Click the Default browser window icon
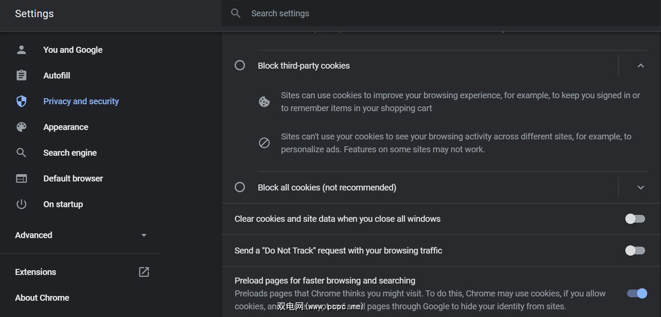661x317 pixels. click(21, 178)
